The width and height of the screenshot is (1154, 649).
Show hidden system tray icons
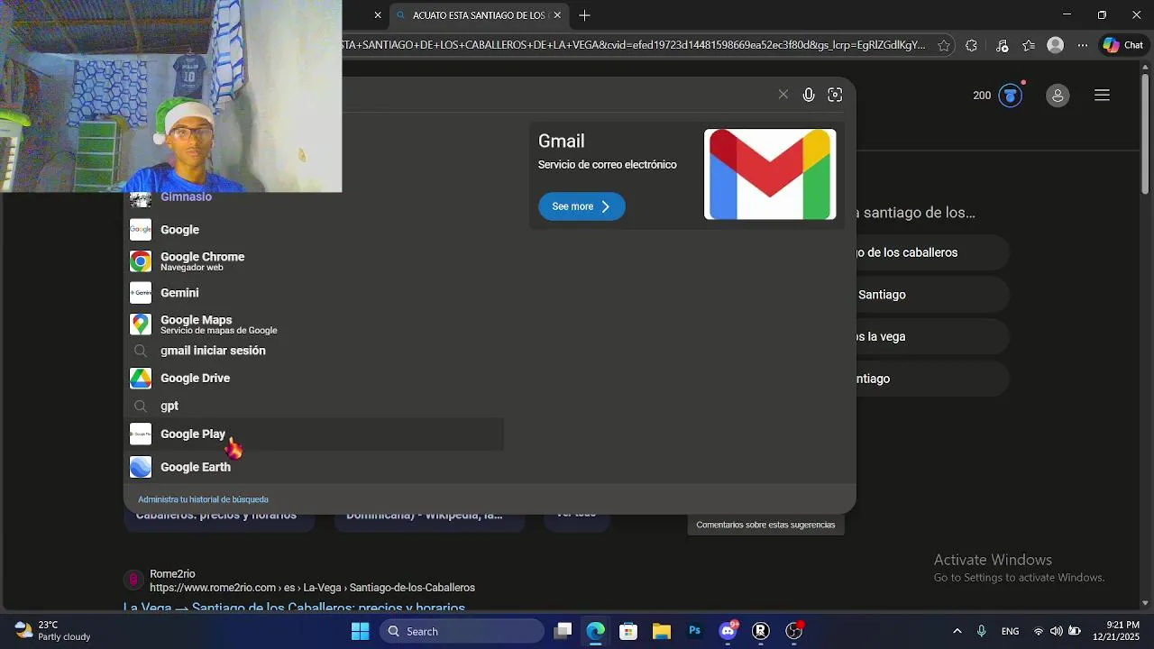point(957,631)
